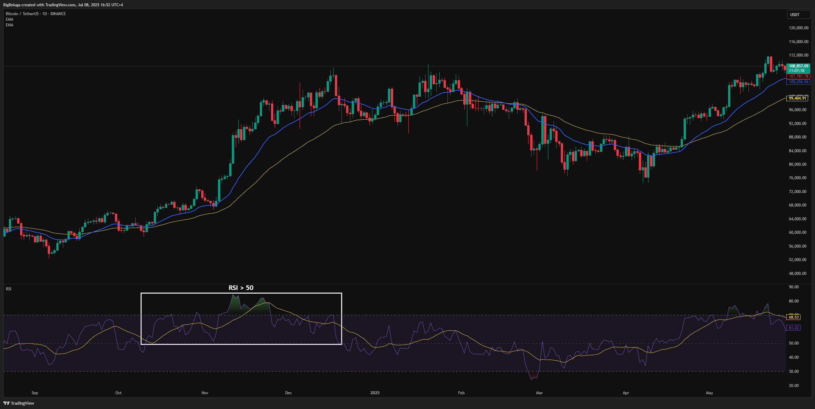This screenshot has height=409, width=815.
Task: Click the RSI indicator pane label
Action: click(x=9, y=289)
